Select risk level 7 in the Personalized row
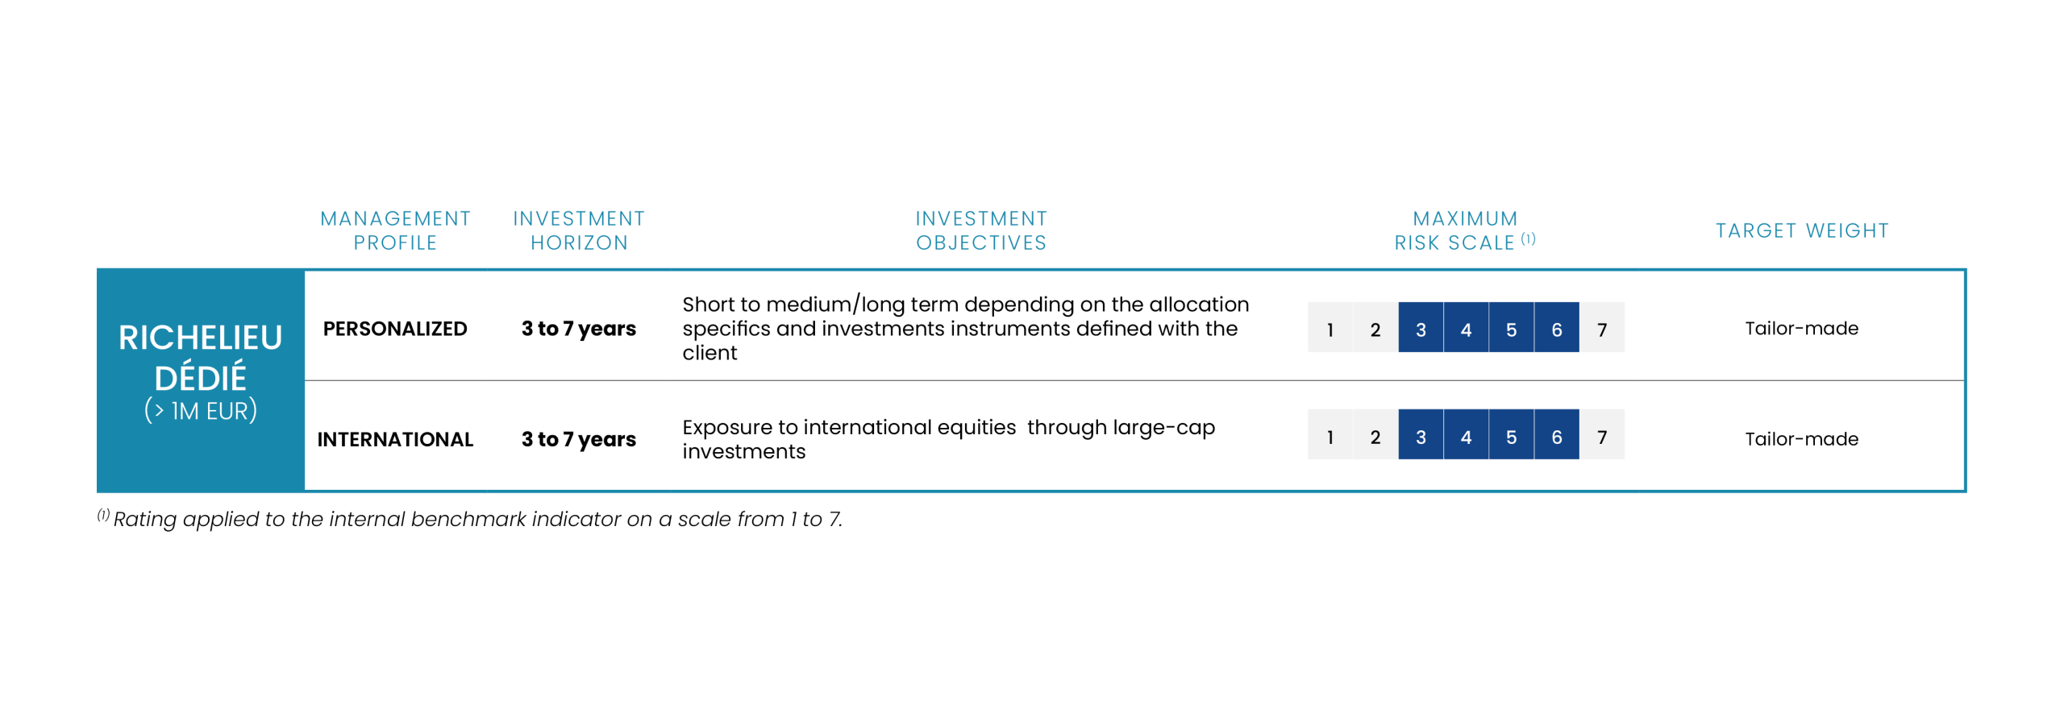The image size is (2064, 705). click(1602, 329)
